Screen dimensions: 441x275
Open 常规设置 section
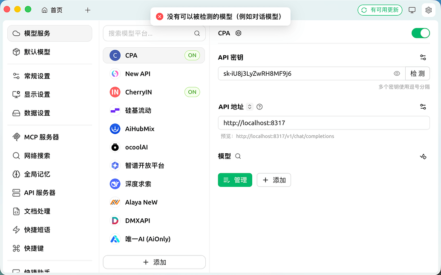(50, 76)
